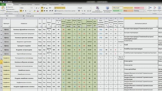Viewport: 162px width, 91px height.
Task: Apply the Обычный cell style
Action: pyautogui.click(x=117, y=8)
